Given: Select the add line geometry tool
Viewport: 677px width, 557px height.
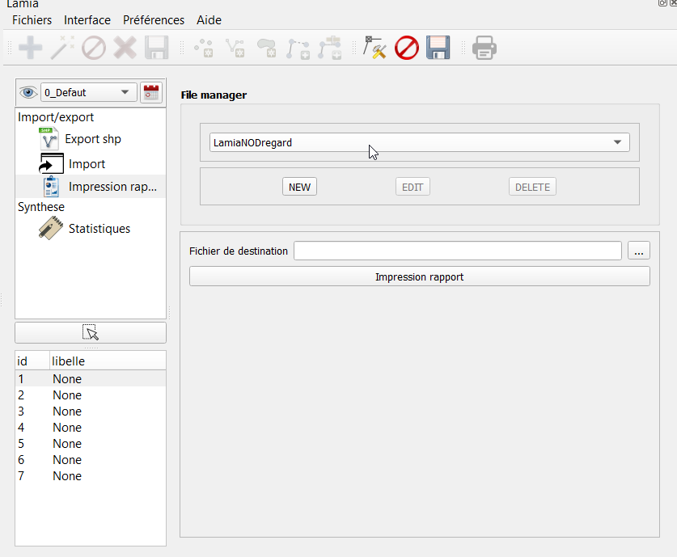Looking at the screenshot, I should (x=235, y=48).
